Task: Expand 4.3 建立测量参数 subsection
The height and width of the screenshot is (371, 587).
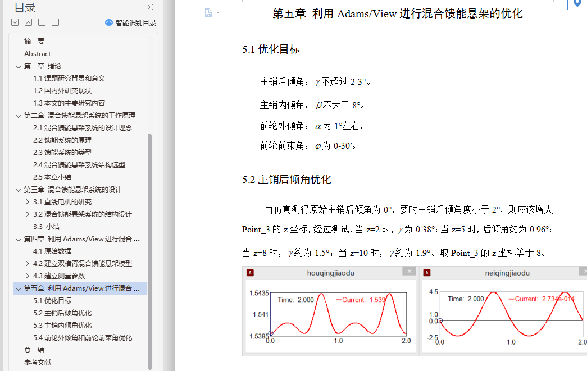Action: (28, 276)
